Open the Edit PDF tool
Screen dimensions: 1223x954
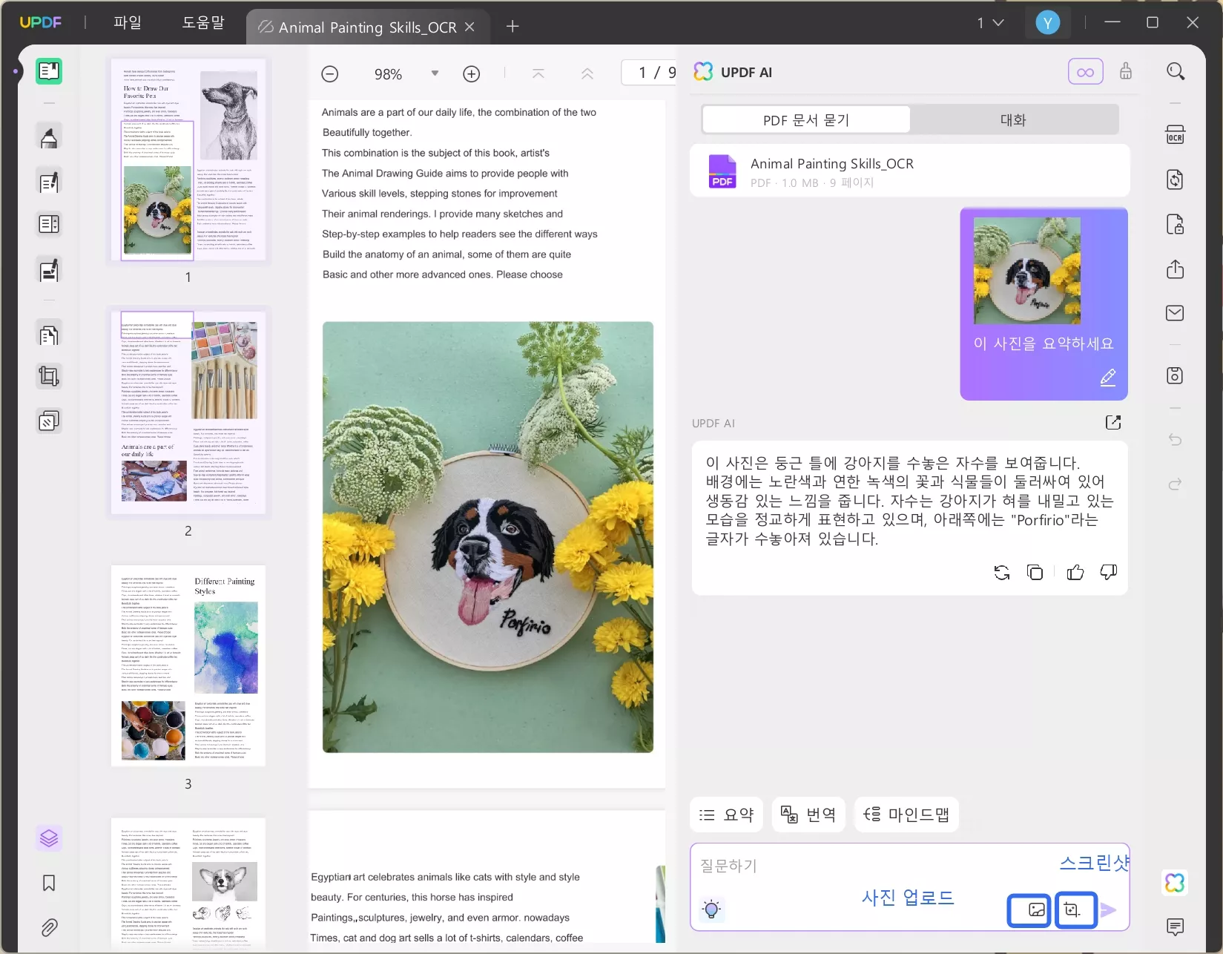[49, 182]
